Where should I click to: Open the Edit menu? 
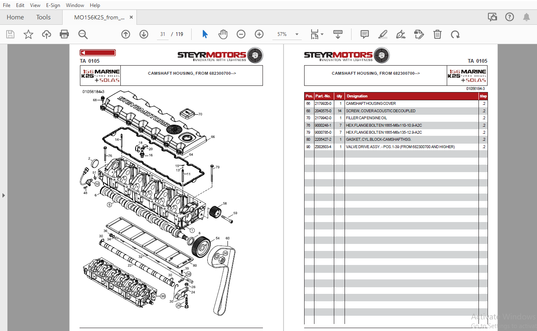[20, 5]
